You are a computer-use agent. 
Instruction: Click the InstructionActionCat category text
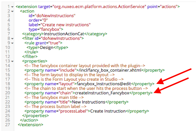[64, 34]
